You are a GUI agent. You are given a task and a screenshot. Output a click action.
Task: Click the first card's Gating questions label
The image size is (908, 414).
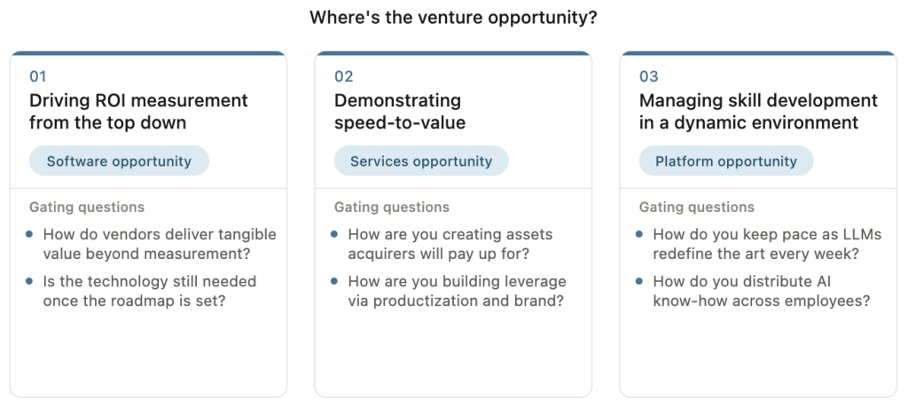[87, 207]
